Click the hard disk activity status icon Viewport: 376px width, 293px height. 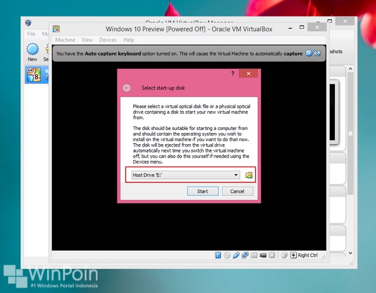click(218, 255)
